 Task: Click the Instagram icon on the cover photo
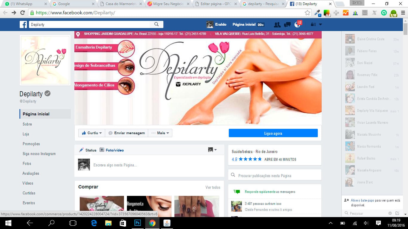[178, 84]
